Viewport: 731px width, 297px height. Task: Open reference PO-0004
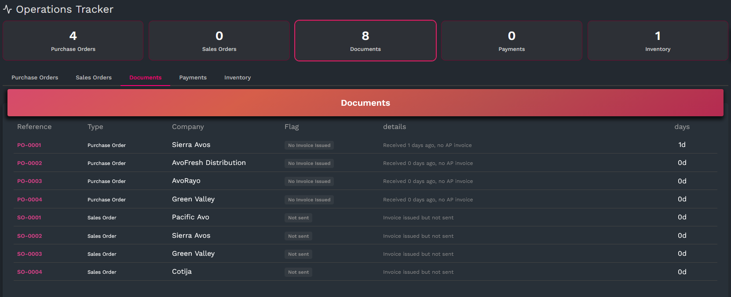(29, 200)
